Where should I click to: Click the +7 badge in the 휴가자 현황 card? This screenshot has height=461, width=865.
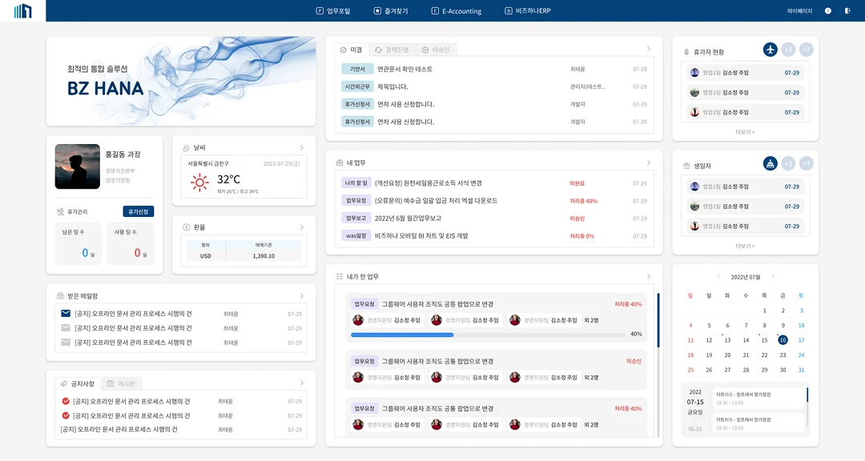(806, 50)
